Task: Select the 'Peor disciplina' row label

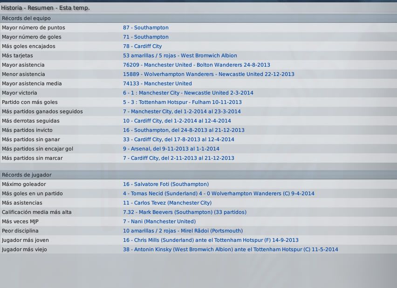Action: 20,231
